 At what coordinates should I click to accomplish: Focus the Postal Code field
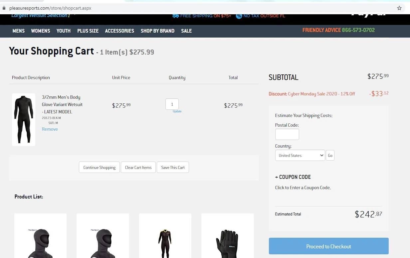[x=287, y=134]
